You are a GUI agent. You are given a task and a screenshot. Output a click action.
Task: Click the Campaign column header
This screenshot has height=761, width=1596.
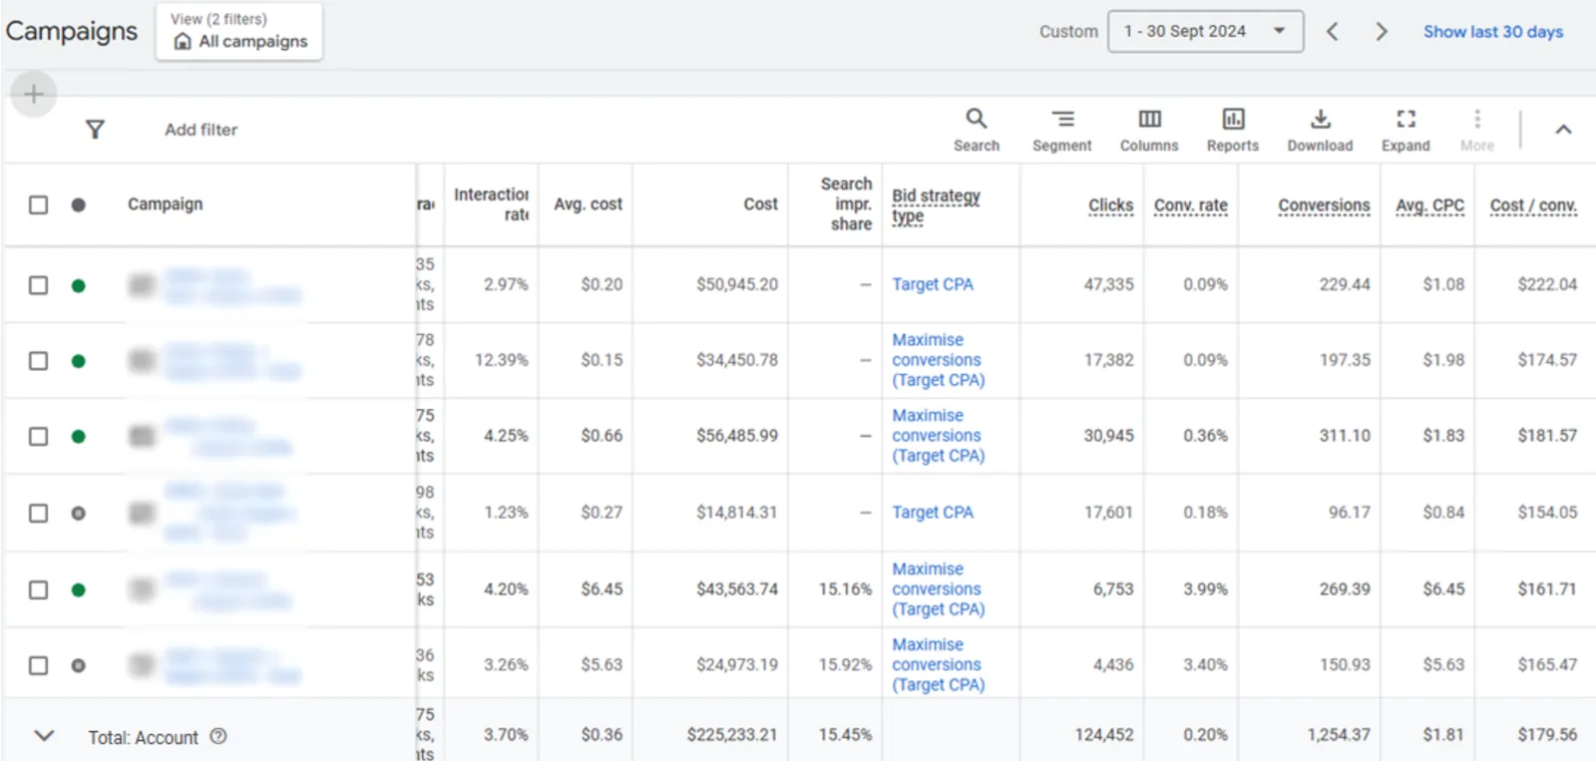pos(166,203)
